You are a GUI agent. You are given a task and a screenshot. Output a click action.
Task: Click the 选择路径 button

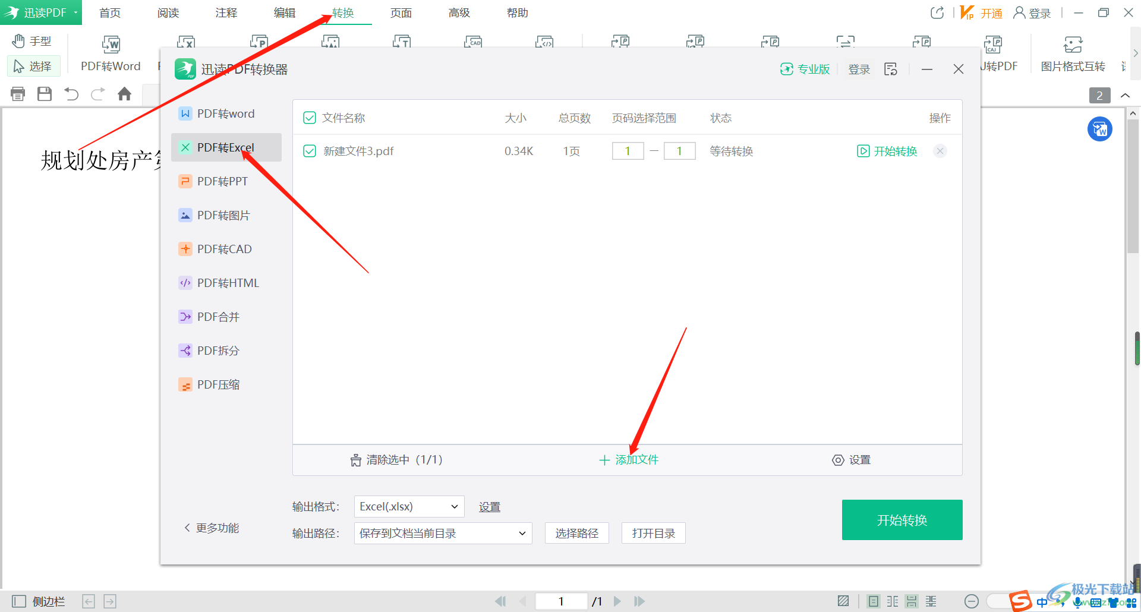pyautogui.click(x=577, y=533)
